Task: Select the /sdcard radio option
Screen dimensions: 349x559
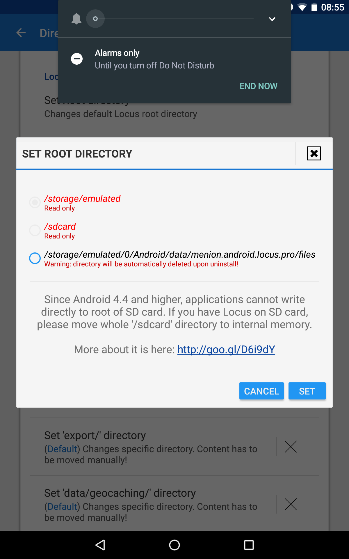Action: (x=35, y=230)
